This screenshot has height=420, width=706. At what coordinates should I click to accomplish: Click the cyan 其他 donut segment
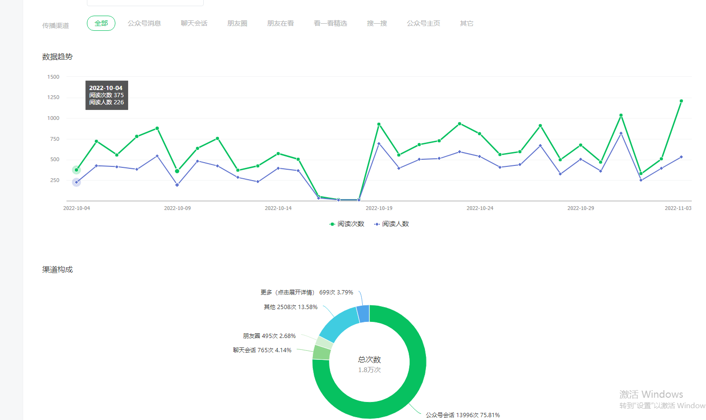pyautogui.click(x=338, y=323)
